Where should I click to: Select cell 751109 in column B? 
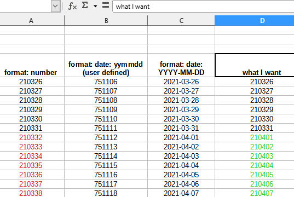click(106, 109)
